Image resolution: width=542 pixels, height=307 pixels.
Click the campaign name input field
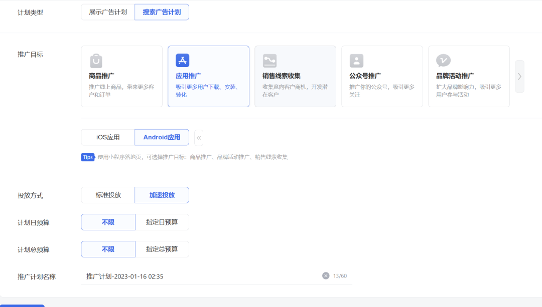[x=201, y=275]
